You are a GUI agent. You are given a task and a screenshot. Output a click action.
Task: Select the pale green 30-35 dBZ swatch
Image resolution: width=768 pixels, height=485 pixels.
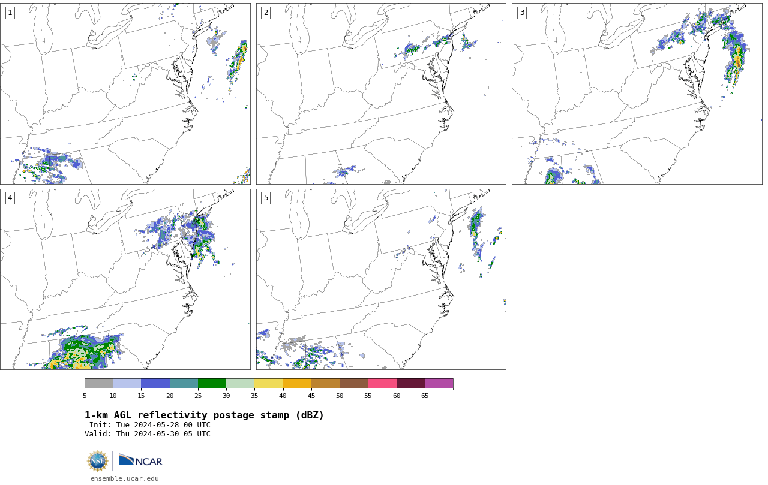pyautogui.click(x=240, y=384)
